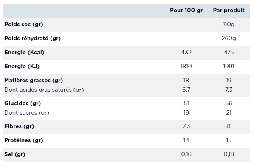The width and height of the screenshot is (254, 168).
Task: Click the 260g rehydrated weight value
Action: 229,39
